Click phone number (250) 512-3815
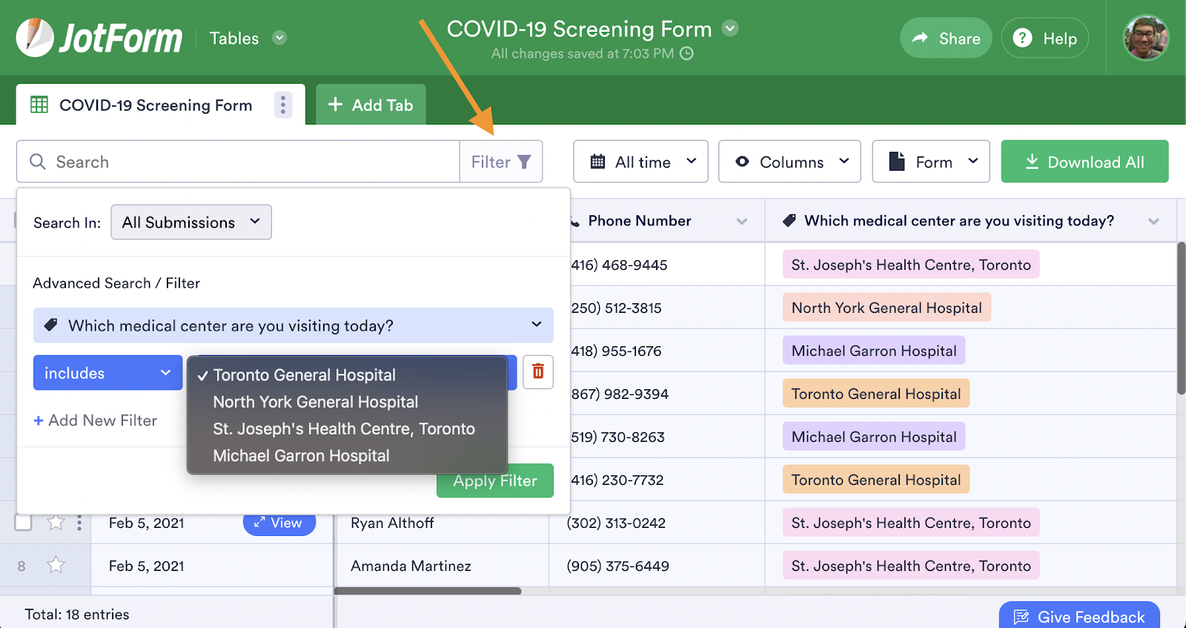The height and width of the screenshot is (628, 1186). click(x=616, y=308)
